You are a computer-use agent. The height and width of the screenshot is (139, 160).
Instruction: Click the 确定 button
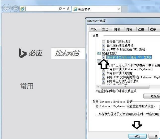pyautogui.click(x=137, y=136)
